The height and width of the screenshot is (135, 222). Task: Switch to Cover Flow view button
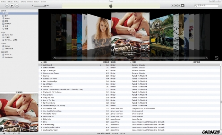(183, 6)
